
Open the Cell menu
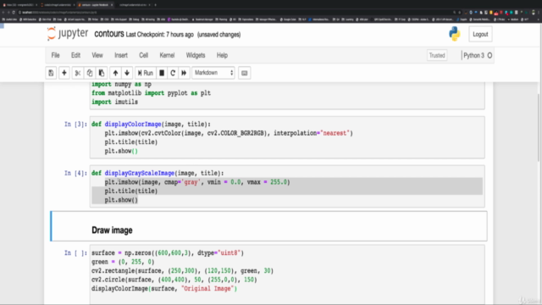[x=143, y=55]
